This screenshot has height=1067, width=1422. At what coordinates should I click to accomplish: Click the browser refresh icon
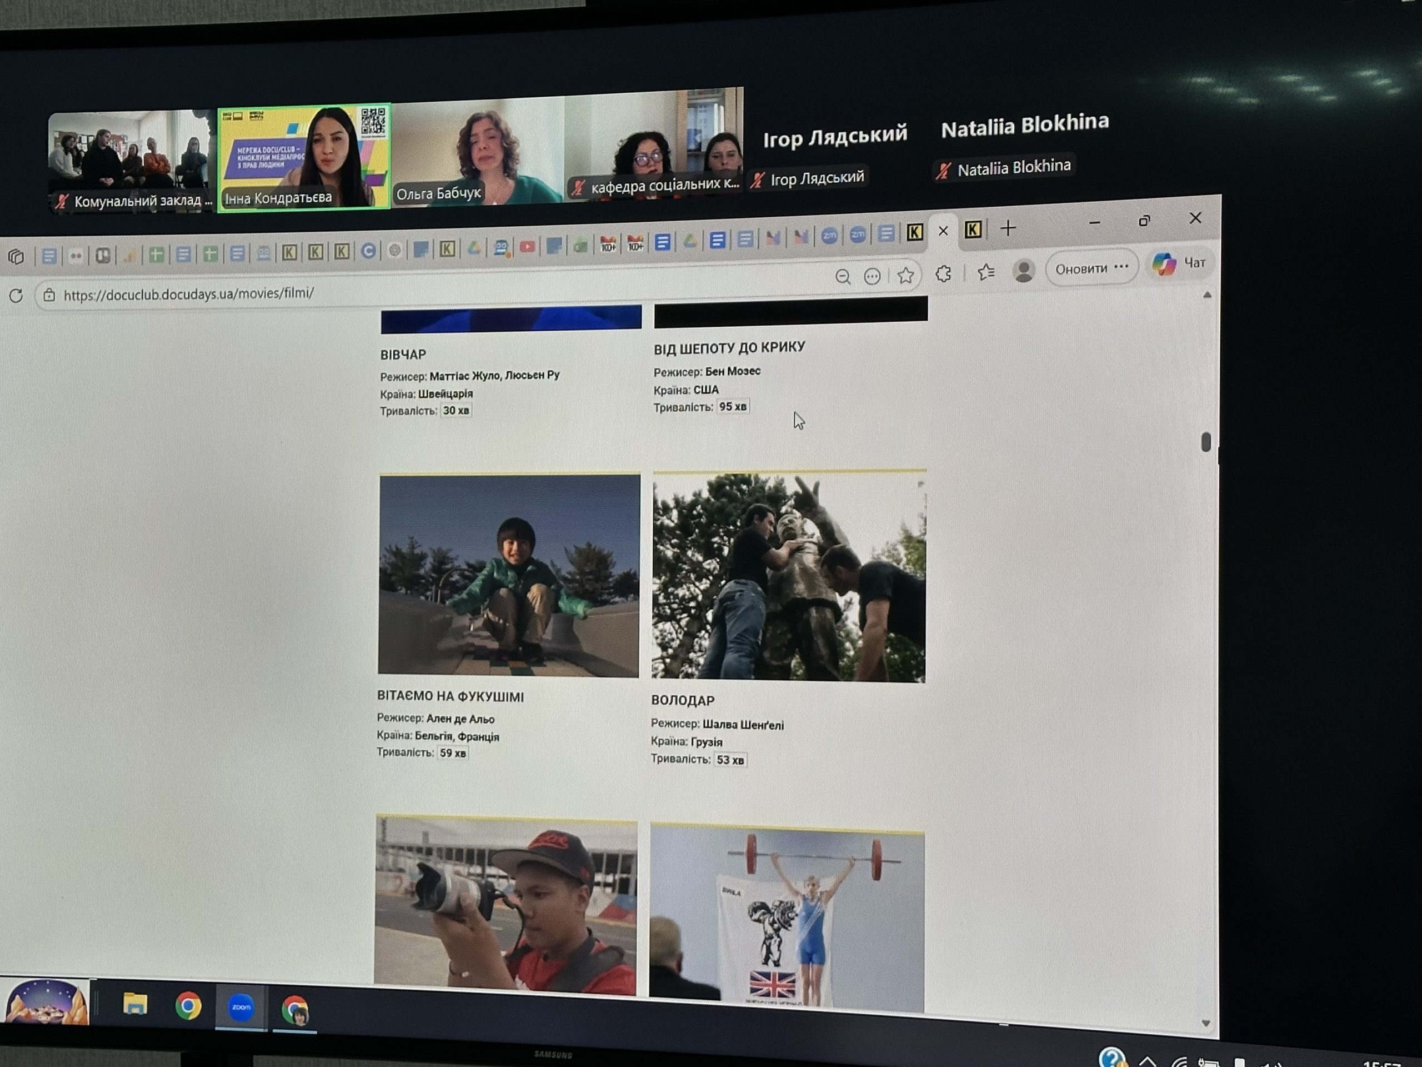[16, 295]
